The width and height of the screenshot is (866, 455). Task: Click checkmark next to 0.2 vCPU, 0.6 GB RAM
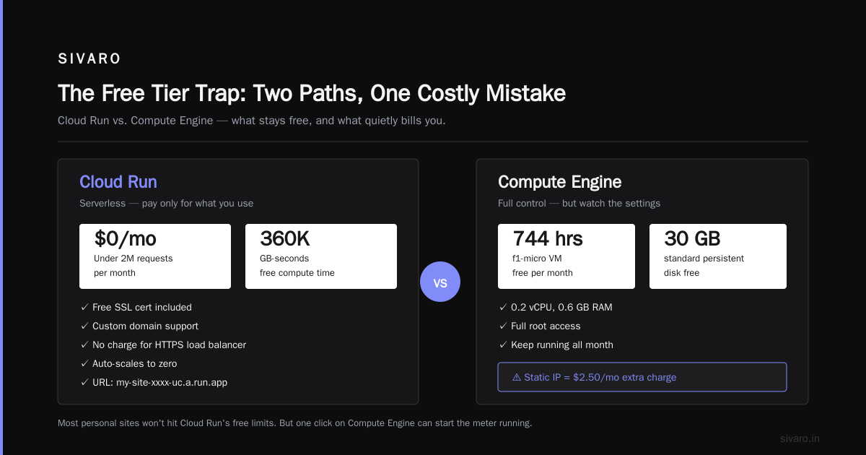503,307
